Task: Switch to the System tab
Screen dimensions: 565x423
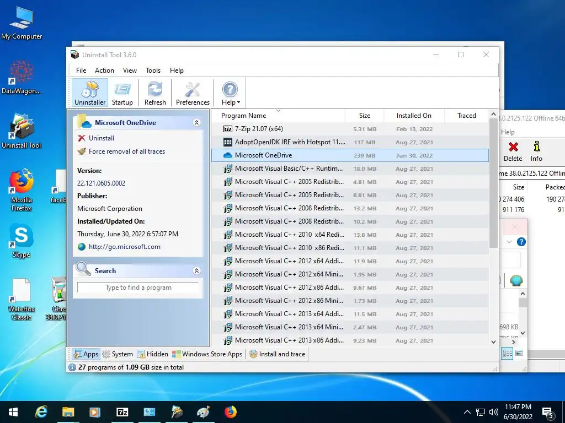Action: click(x=118, y=354)
